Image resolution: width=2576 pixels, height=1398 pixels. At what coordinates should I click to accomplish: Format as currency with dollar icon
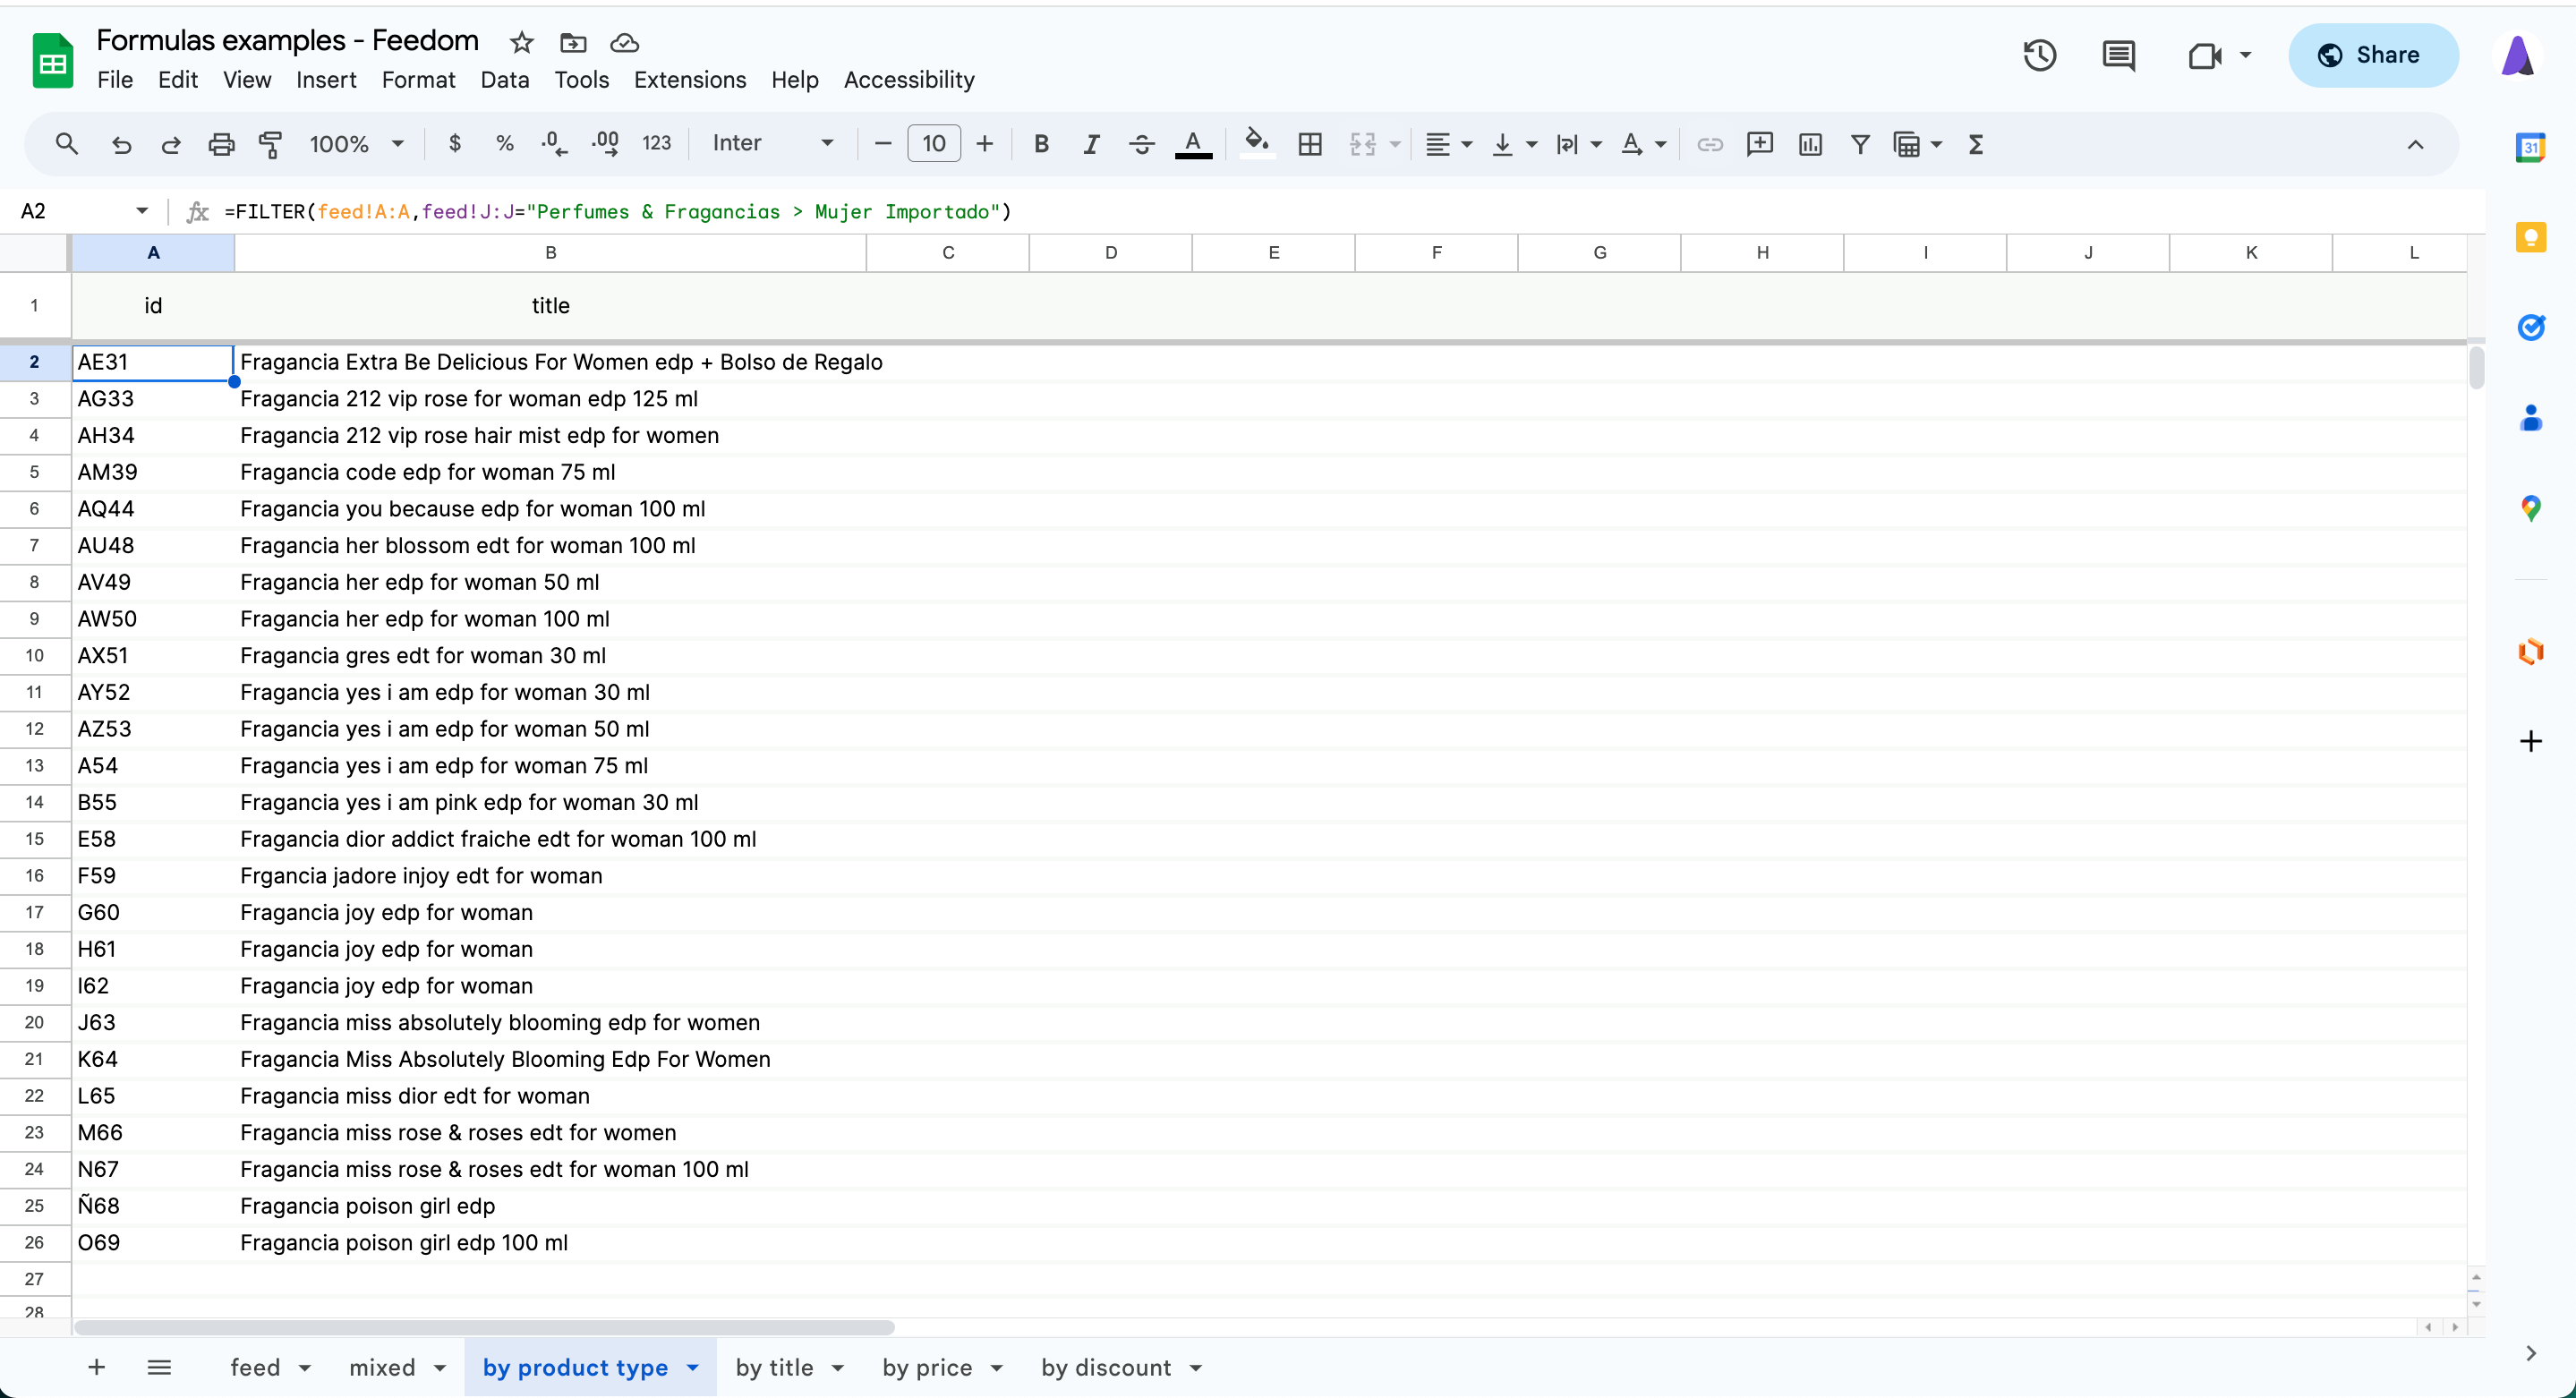[455, 144]
